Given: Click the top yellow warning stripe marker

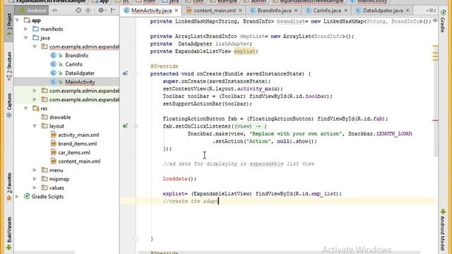Looking at the screenshot, I should [x=435, y=46].
